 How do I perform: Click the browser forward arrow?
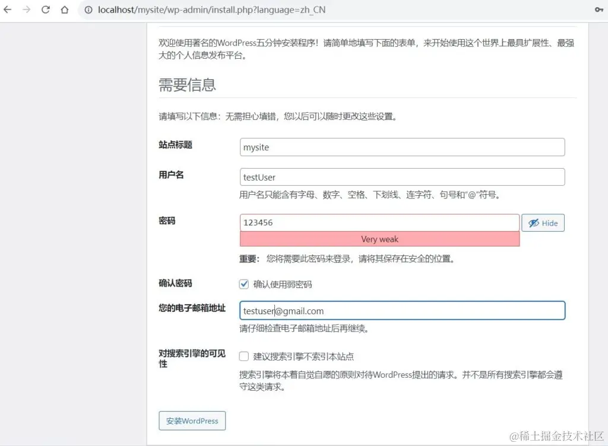pyautogui.click(x=26, y=10)
